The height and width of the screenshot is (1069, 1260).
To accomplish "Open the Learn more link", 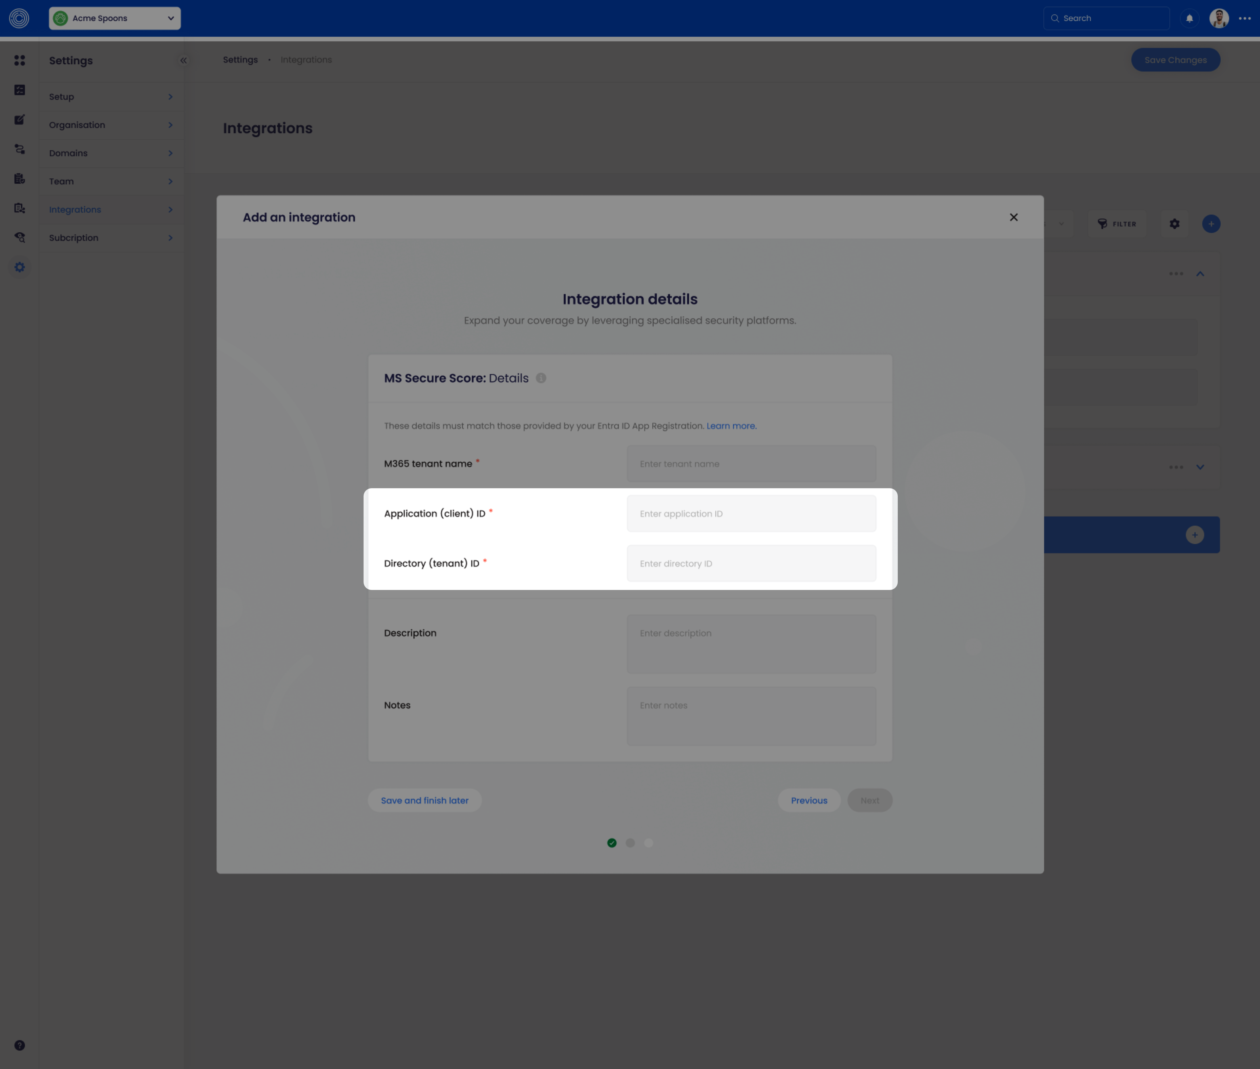I will (x=731, y=426).
